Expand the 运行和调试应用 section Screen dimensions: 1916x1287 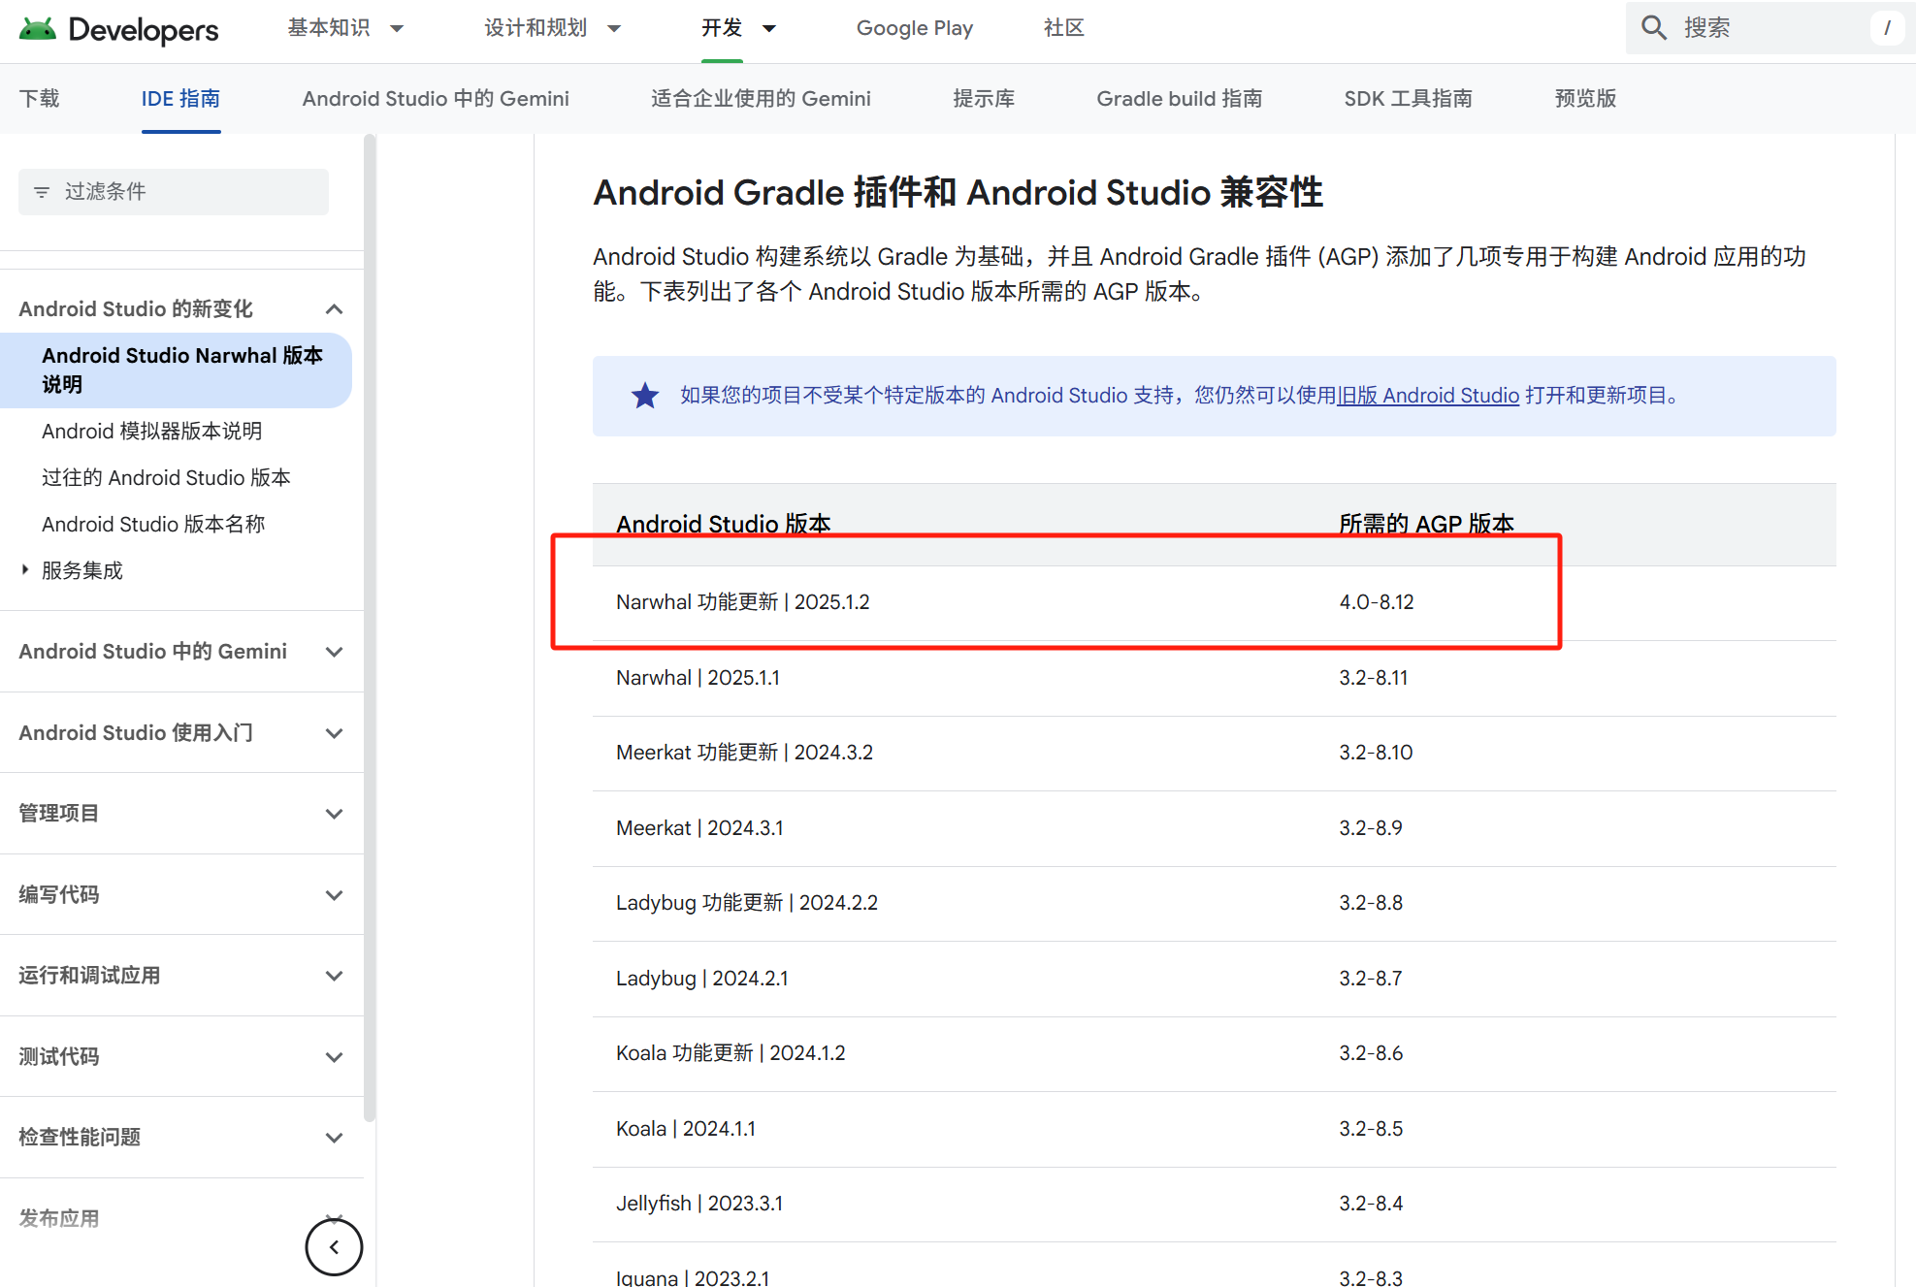334,976
